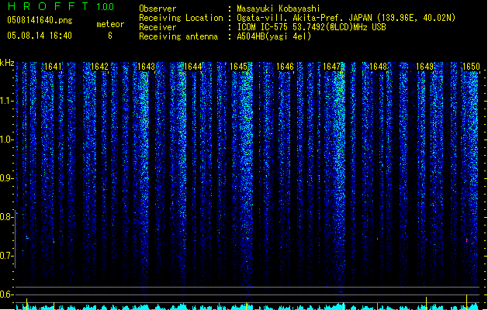This screenshot has height=310, width=488.
Task: Click the 'meteor' label
Action: 110,24
